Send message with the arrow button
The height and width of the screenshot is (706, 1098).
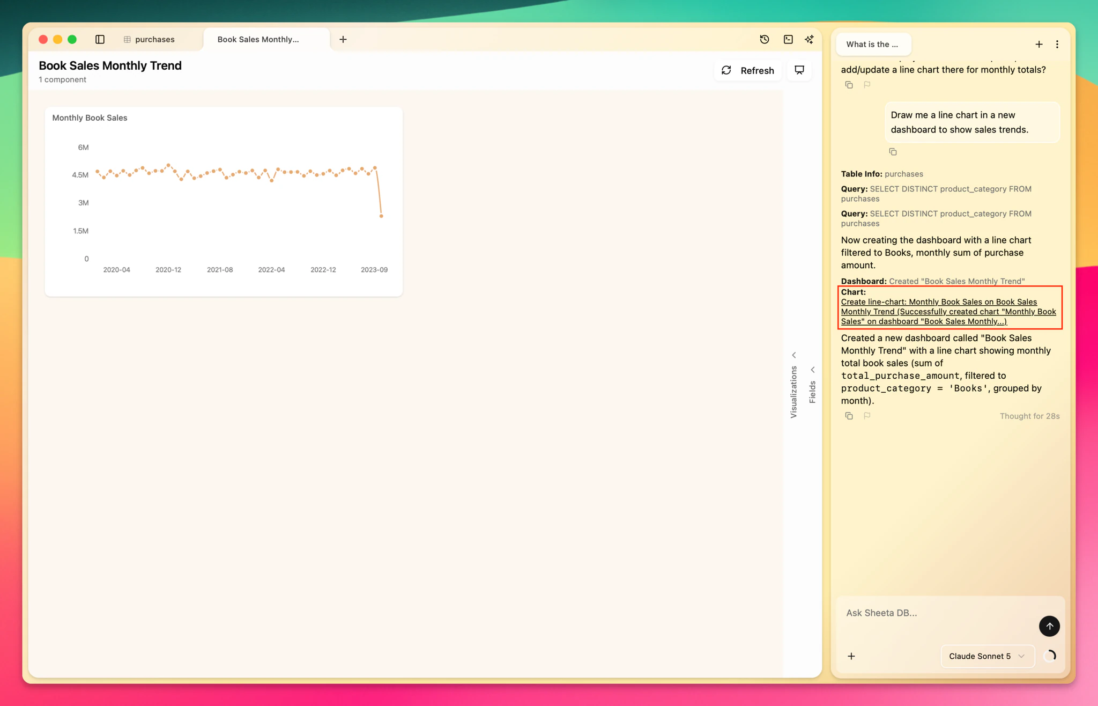point(1049,626)
